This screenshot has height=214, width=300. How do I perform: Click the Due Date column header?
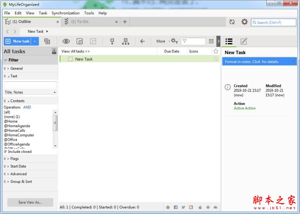click(172, 51)
